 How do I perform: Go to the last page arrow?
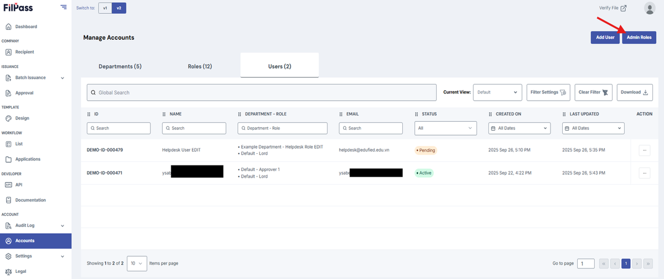click(x=648, y=263)
